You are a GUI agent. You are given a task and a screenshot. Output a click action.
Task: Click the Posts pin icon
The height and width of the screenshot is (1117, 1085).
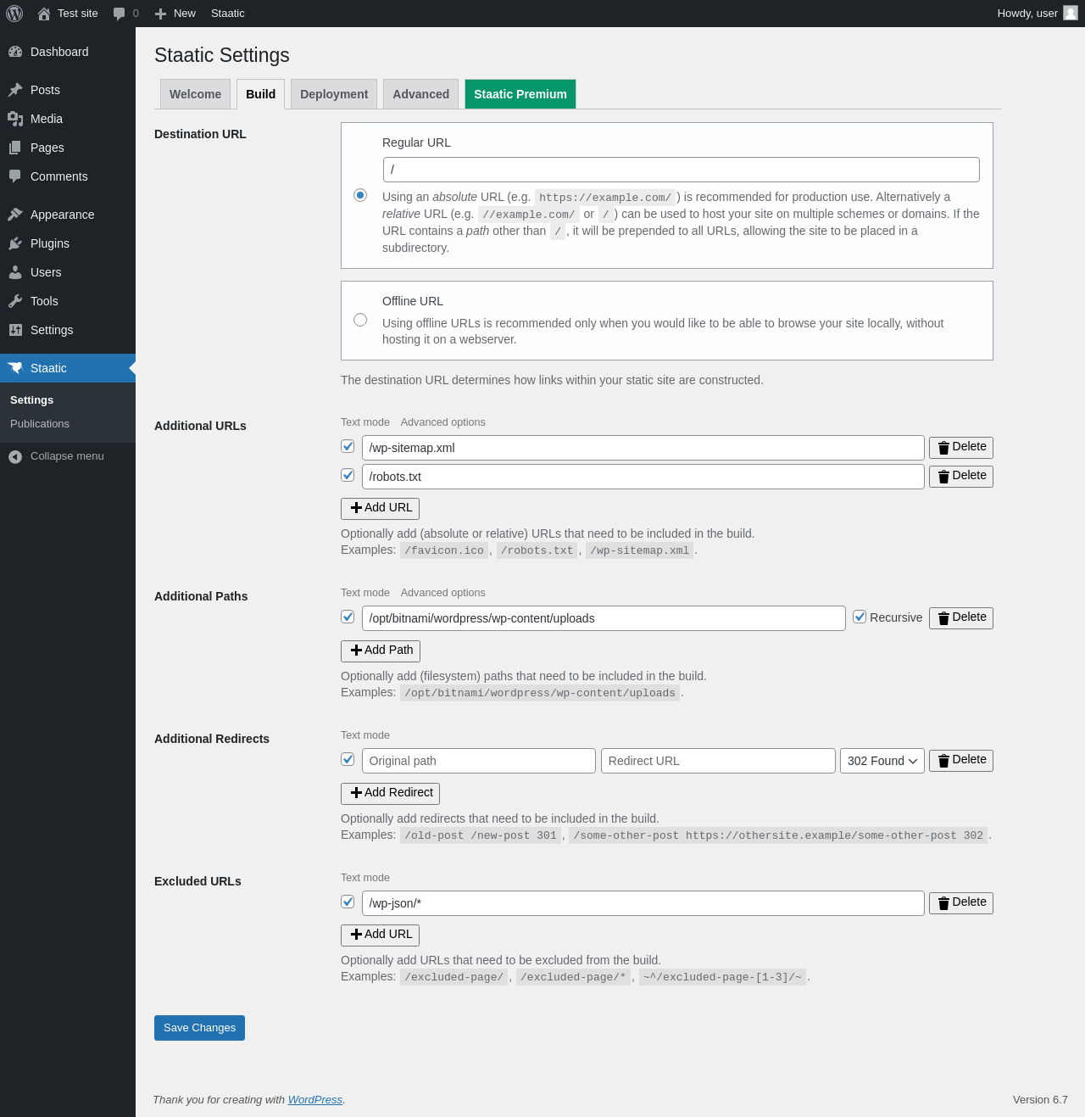coord(15,90)
